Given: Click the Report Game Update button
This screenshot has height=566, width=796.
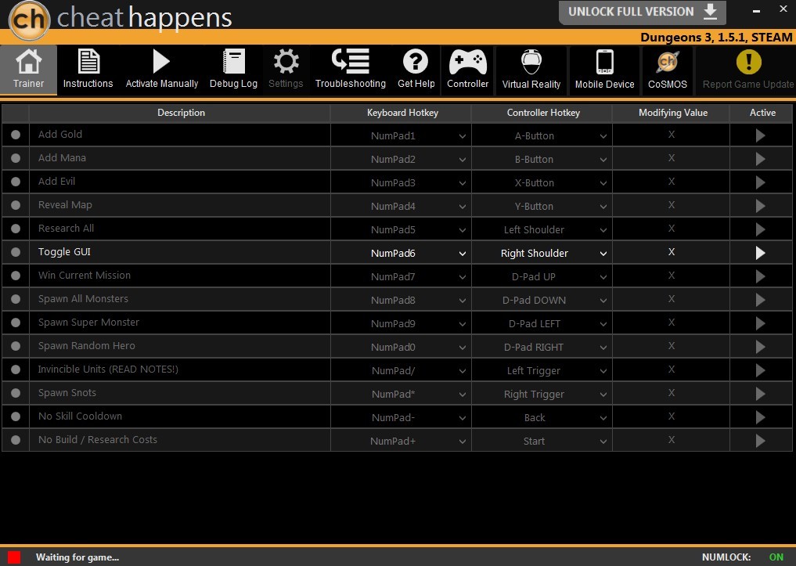Looking at the screenshot, I should (747, 69).
